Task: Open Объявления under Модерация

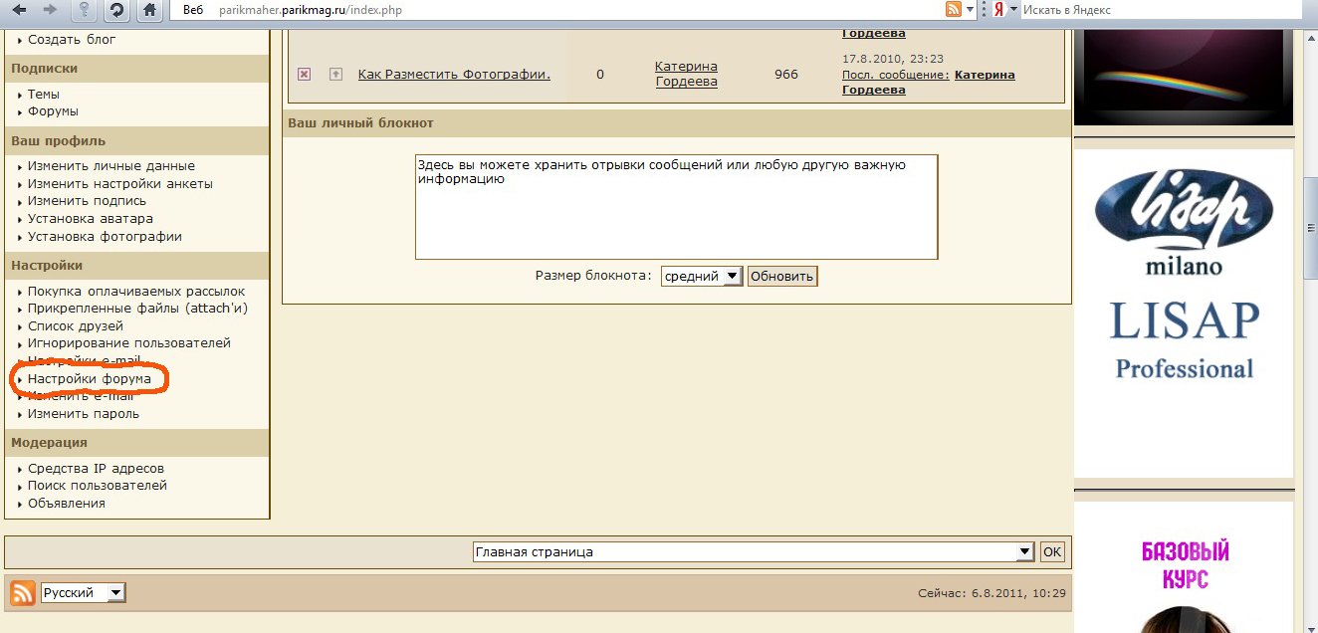Action: (x=67, y=504)
